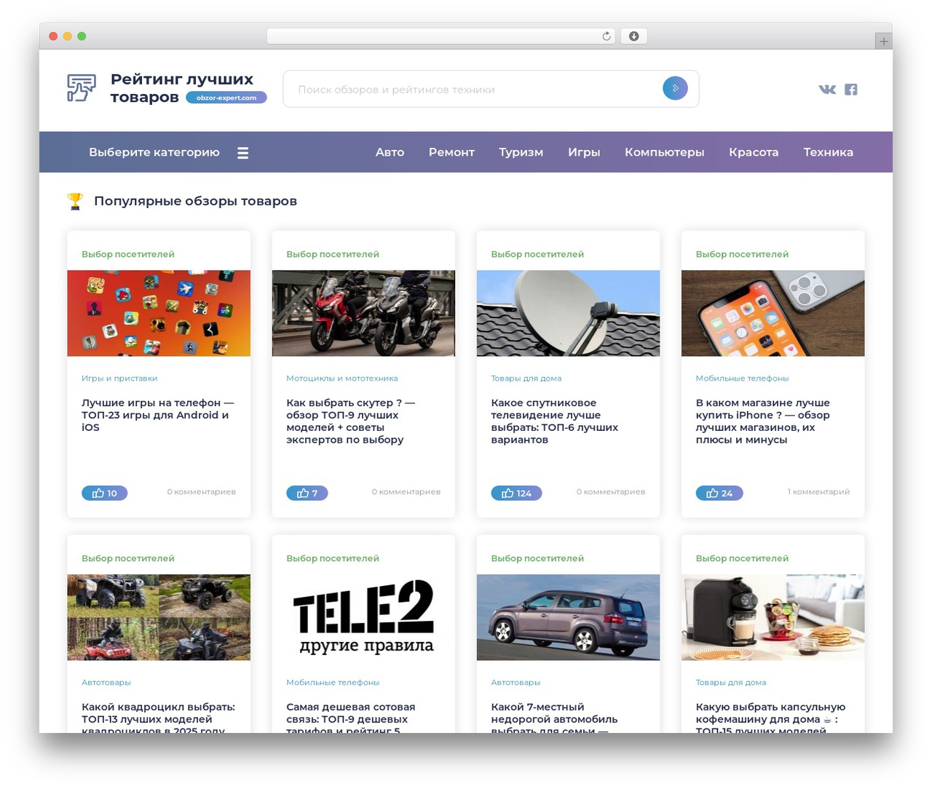Click the colorful app icons thumbnail

(x=159, y=314)
